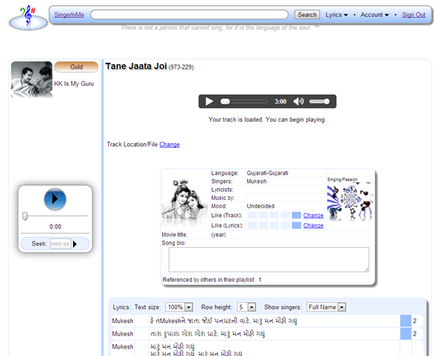Screen dimensions: 439x356
Task: Select the Mukesh cell in second lyric row
Action: (122, 334)
